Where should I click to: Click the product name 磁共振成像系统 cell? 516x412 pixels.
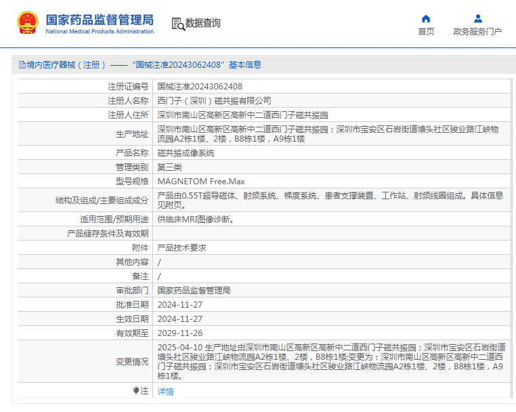click(186, 153)
